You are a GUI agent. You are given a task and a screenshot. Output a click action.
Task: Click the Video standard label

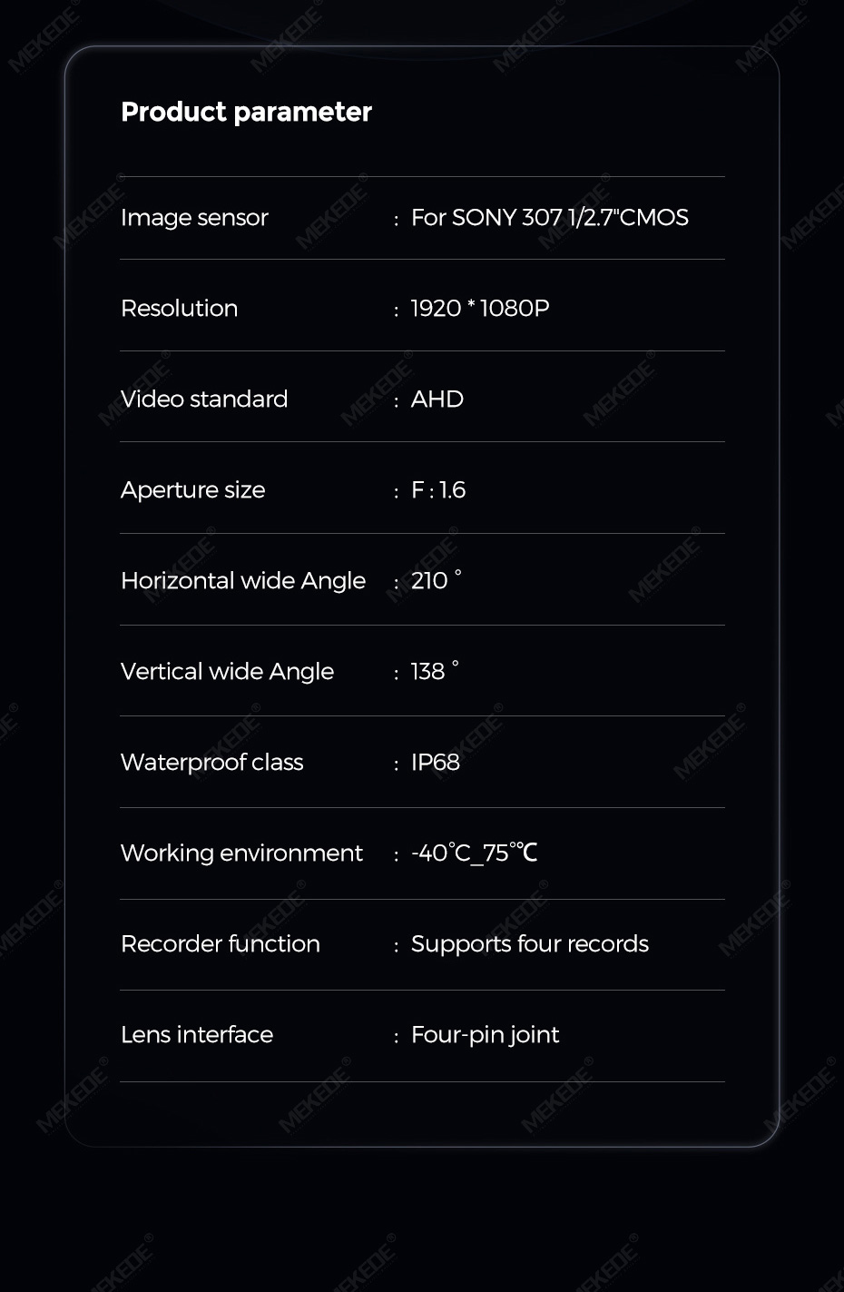204,399
